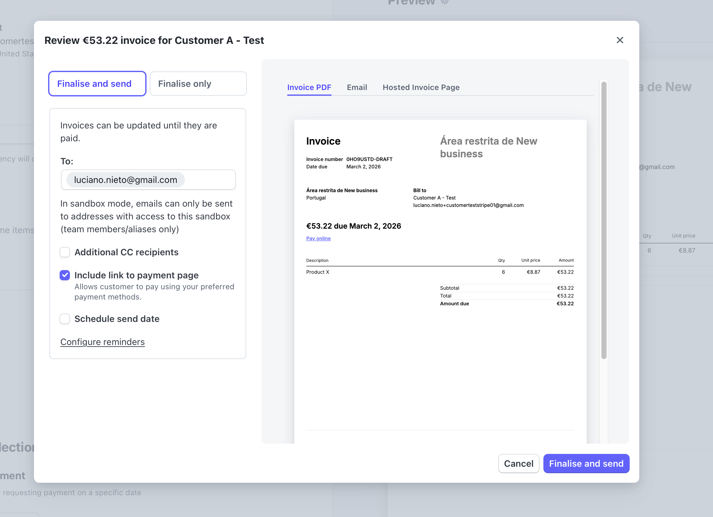713x517 pixels.
Task: Enable Schedule send date checkbox
Action: pos(65,319)
